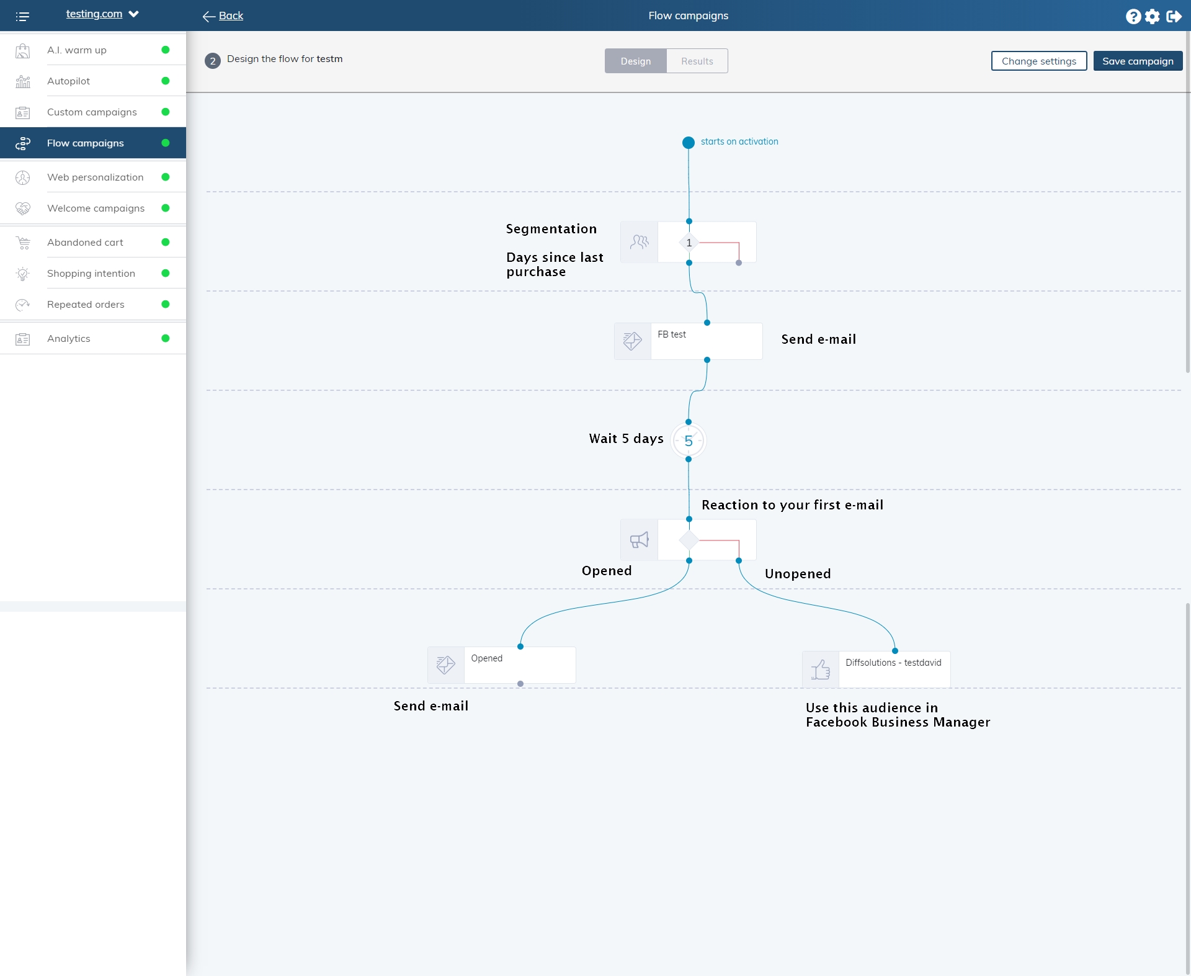
Task: Click the help question mark icon
Action: coord(1133,16)
